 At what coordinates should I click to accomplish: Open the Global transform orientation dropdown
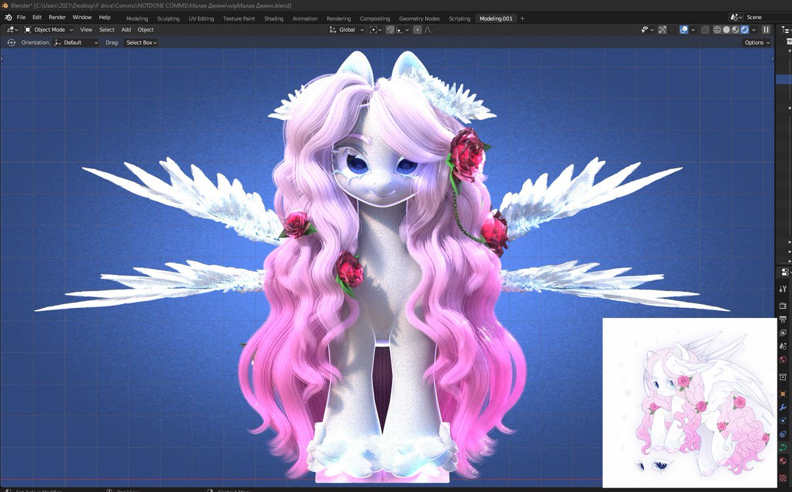point(347,30)
